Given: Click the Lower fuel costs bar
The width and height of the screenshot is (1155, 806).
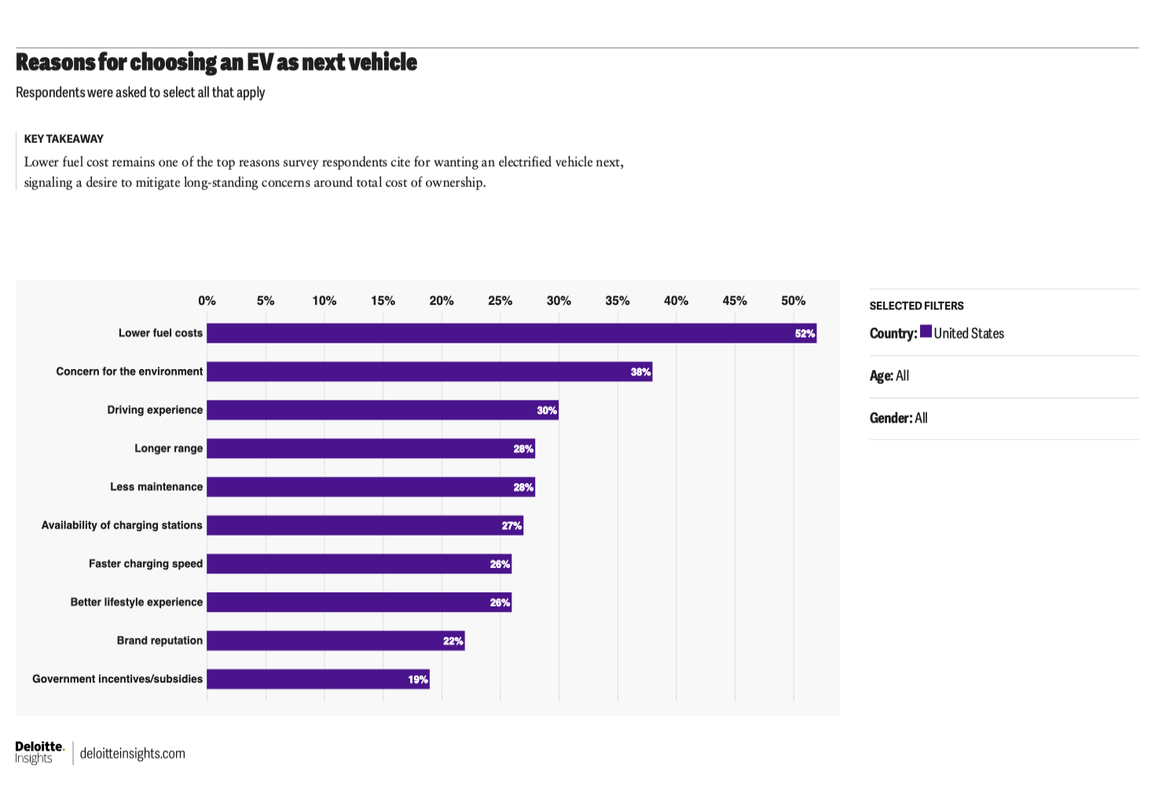Looking at the screenshot, I should click(x=511, y=333).
